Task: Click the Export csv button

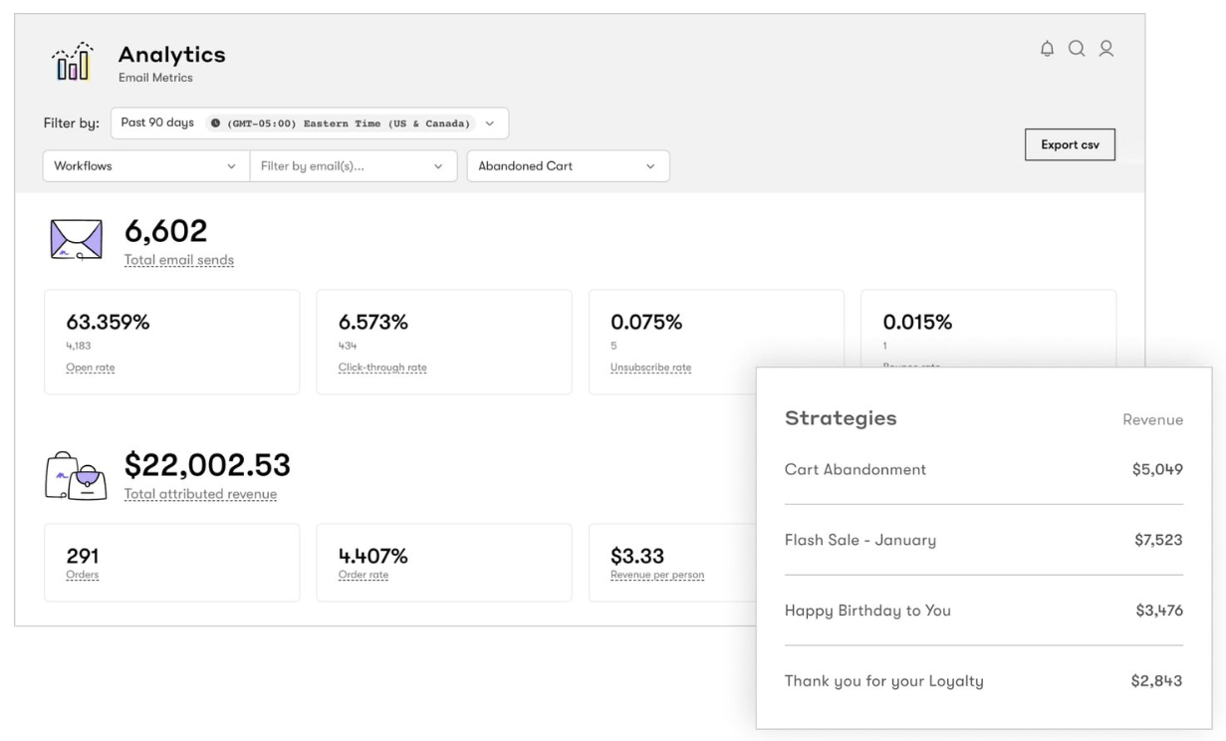Action: (x=1071, y=144)
